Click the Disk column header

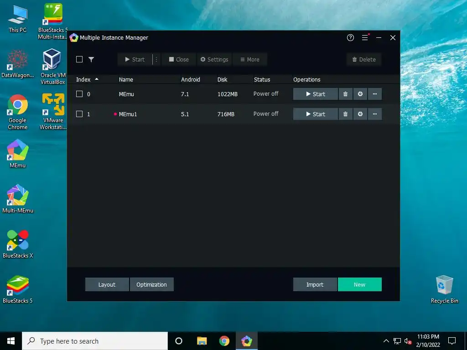[222, 79]
